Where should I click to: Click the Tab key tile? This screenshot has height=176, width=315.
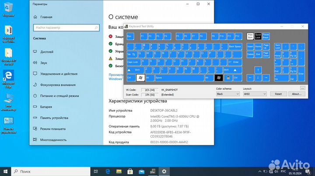[x=132, y=54]
